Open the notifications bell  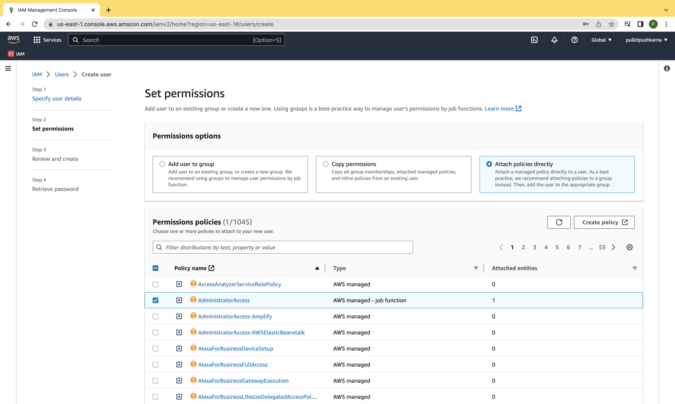coord(554,40)
